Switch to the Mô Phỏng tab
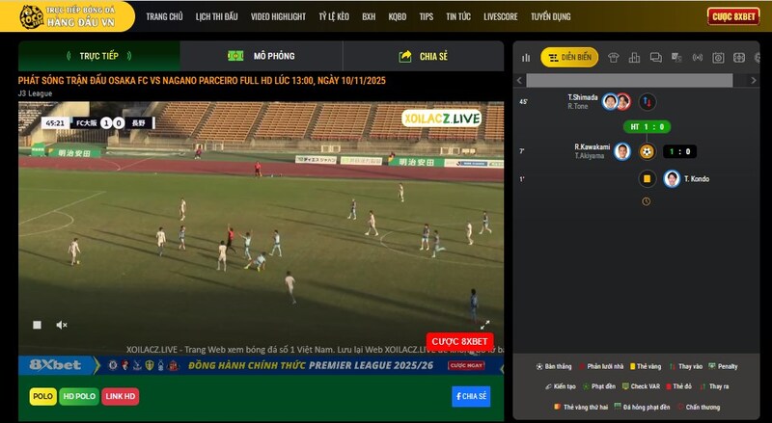 pos(262,56)
